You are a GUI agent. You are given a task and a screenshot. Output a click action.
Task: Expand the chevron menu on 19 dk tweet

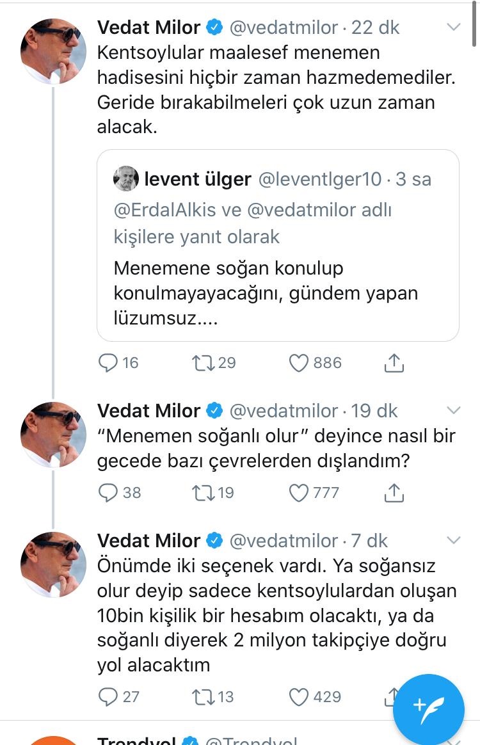(x=453, y=410)
